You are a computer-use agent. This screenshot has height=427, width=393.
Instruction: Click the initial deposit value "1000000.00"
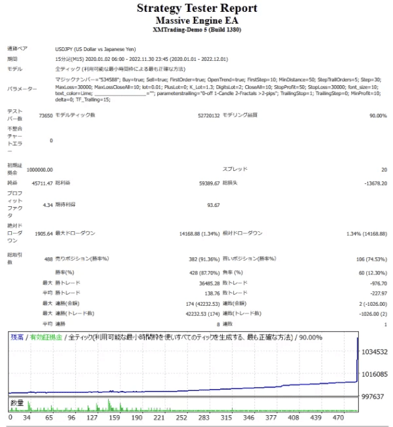pos(40,170)
